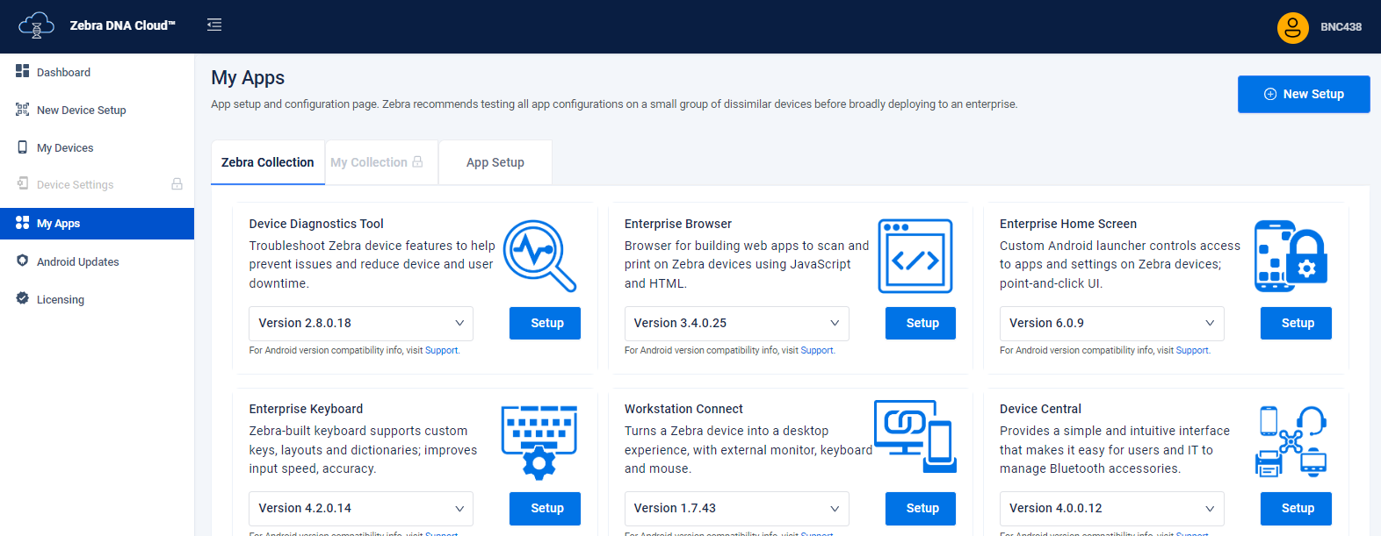The width and height of the screenshot is (1381, 536).
Task: Expand the Version 6.0.9 dropdown
Action: [x=1111, y=323]
